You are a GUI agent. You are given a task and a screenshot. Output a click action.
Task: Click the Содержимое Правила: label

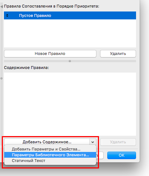[x=27, y=68]
